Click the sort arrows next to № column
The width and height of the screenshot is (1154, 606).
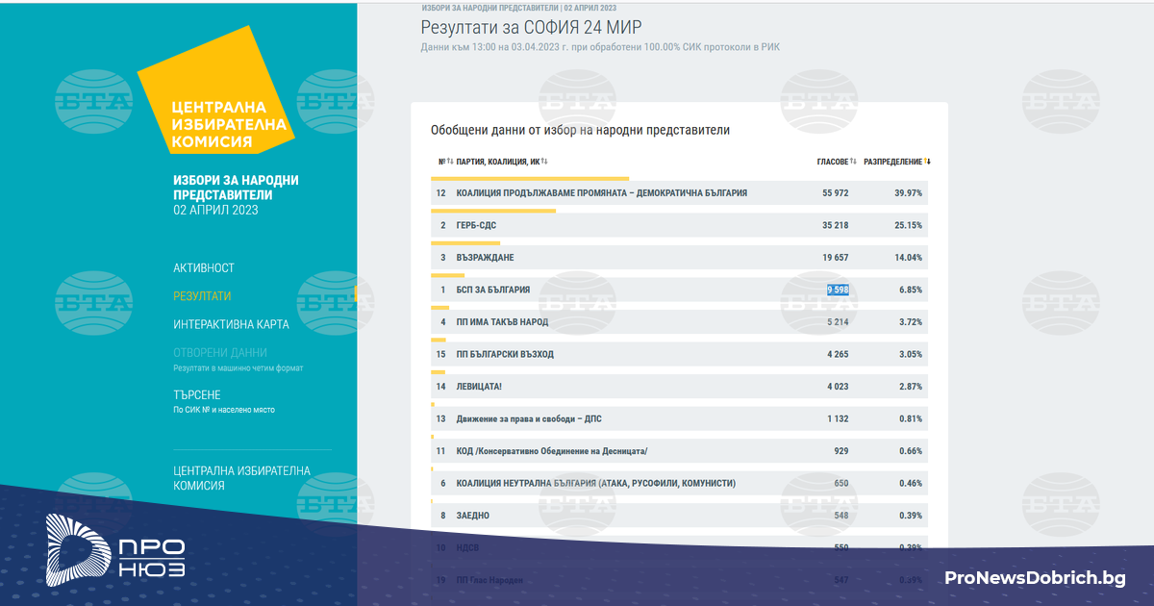click(x=449, y=162)
